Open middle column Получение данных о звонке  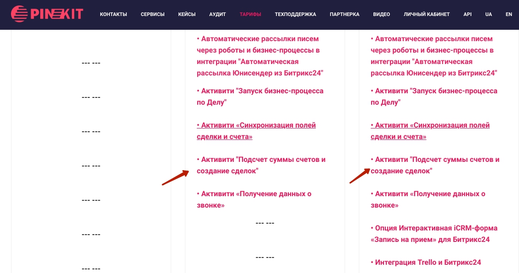click(254, 199)
